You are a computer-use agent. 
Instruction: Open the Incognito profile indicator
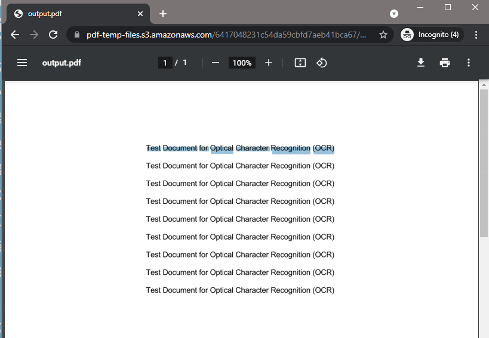[430, 35]
